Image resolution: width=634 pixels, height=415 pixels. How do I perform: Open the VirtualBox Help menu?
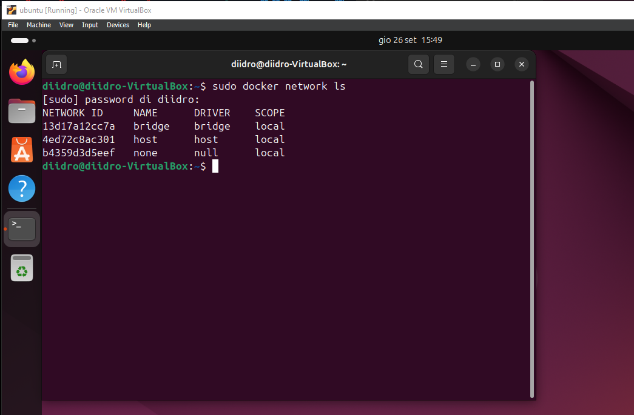pos(144,25)
